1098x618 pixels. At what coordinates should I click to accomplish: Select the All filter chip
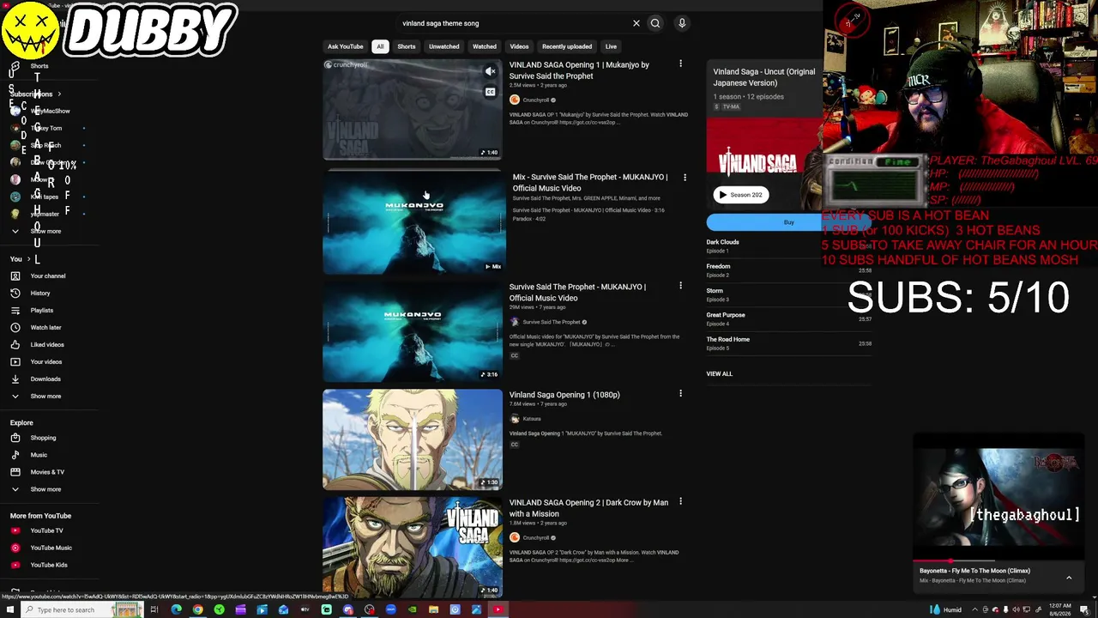click(380, 46)
